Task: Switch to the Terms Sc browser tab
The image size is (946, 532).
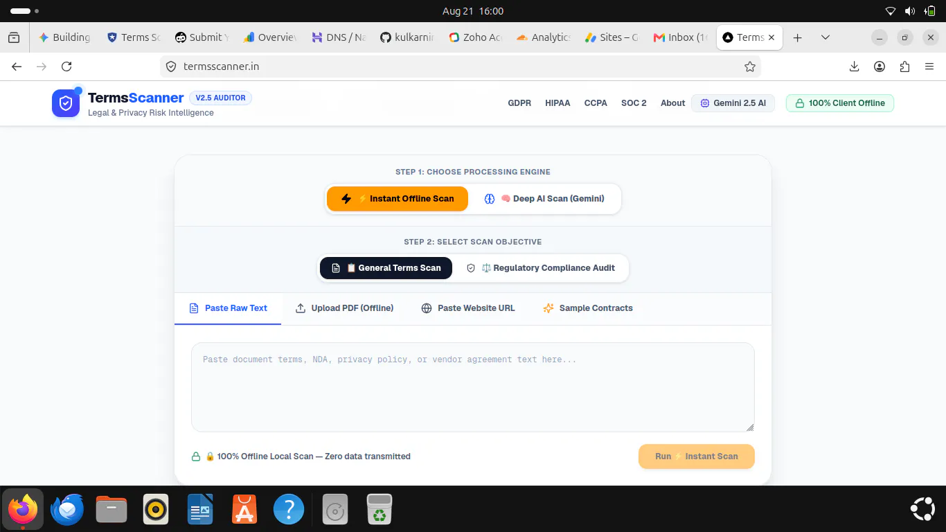Action: (x=133, y=37)
